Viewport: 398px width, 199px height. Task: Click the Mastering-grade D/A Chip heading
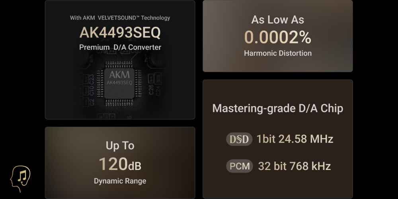(x=277, y=108)
